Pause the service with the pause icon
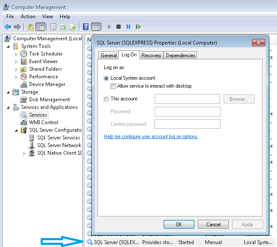277x247 pixels. [x=128, y=27]
